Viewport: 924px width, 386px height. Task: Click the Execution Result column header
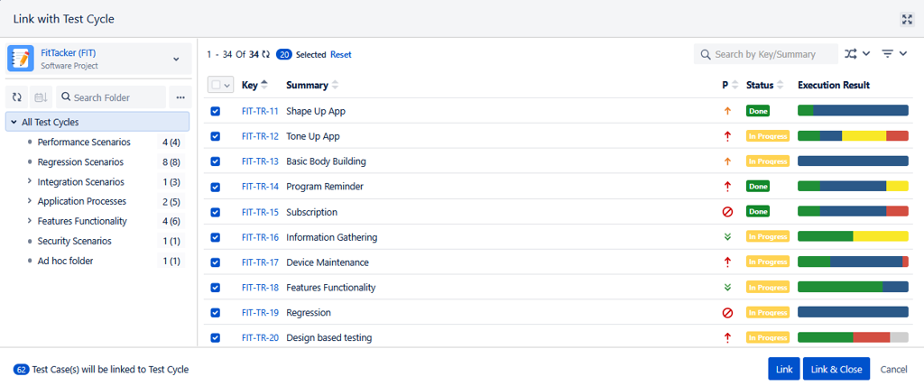click(x=833, y=85)
